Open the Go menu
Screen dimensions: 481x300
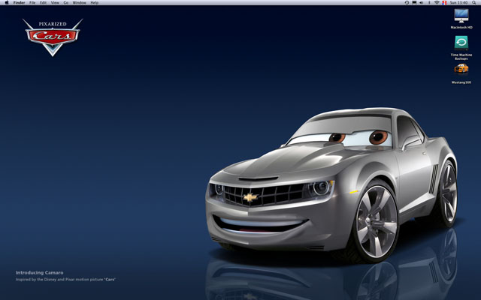[66, 2]
